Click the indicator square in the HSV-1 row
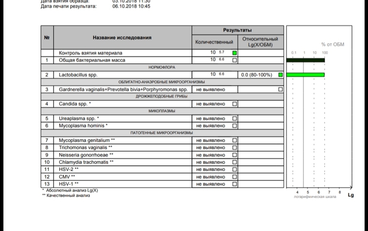The height and width of the screenshot is (231, 368). 235,184
